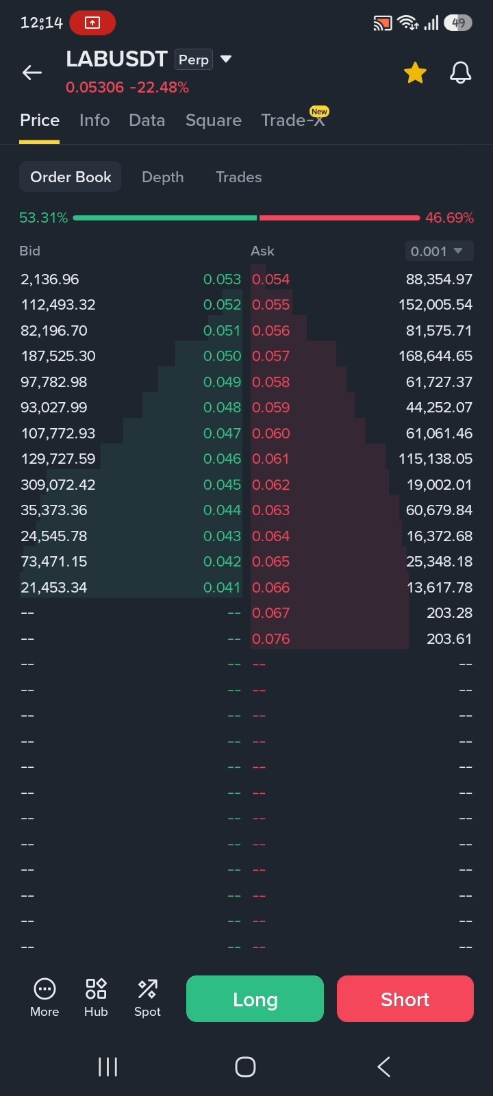Switch to the Data tab
Image resolution: width=493 pixels, height=1096 pixels.
coord(147,121)
